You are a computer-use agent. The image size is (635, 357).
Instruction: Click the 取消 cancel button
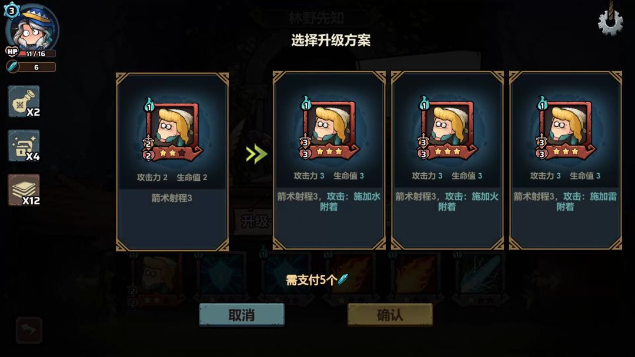242,315
